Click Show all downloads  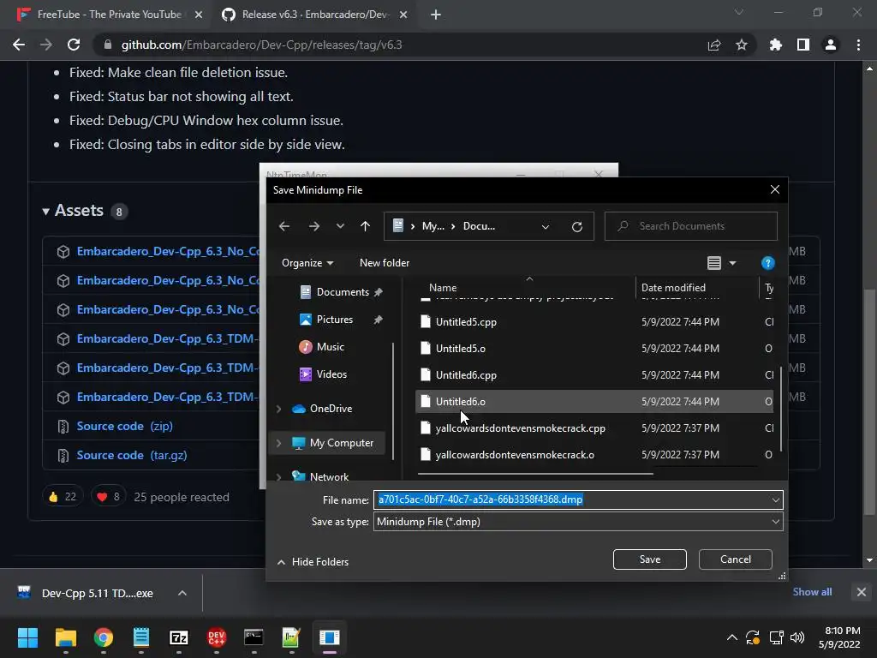pyautogui.click(x=812, y=592)
